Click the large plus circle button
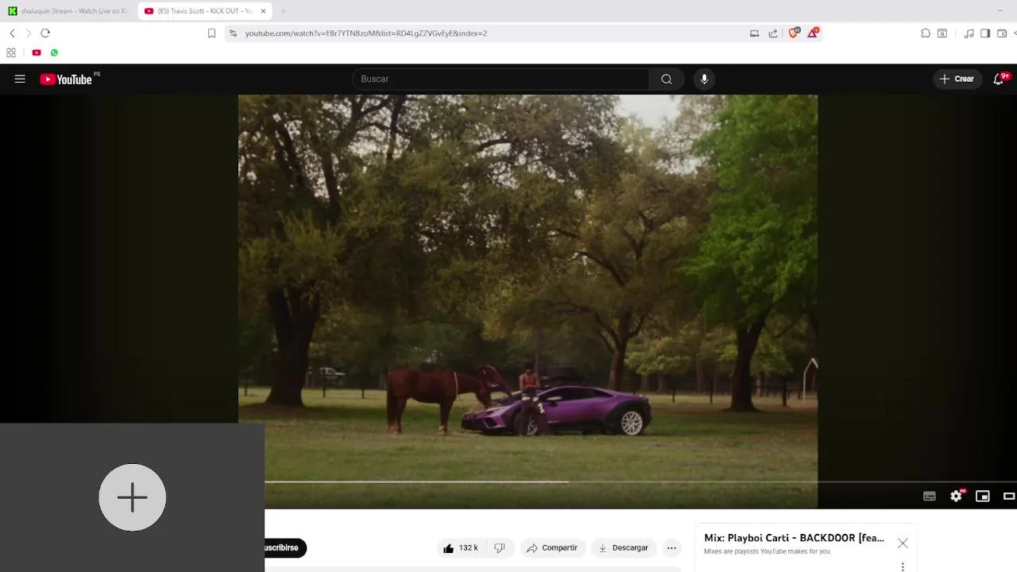The width and height of the screenshot is (1017, 572). pos(133,497)
